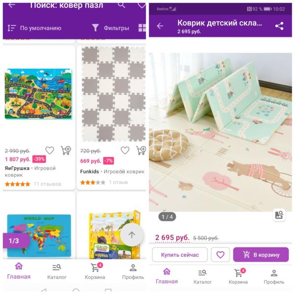Image resolution: width=295 pixels, height=294 pixels.
Task: Open search magnifier in search header
Action: pyautogui.click(x=121, y=5)
